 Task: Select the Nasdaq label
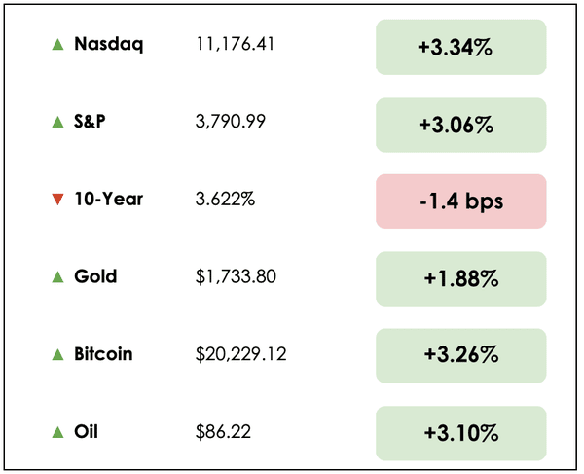(108, 44)
